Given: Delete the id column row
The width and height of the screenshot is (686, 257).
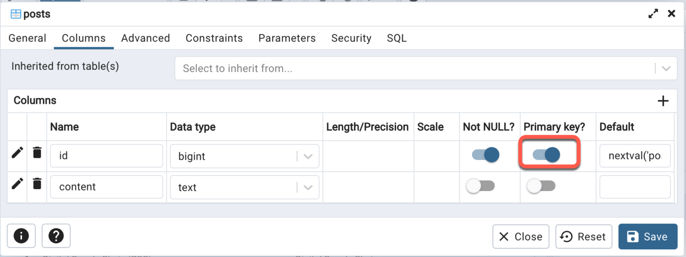Looking at the screenshot, I should 37,153.
